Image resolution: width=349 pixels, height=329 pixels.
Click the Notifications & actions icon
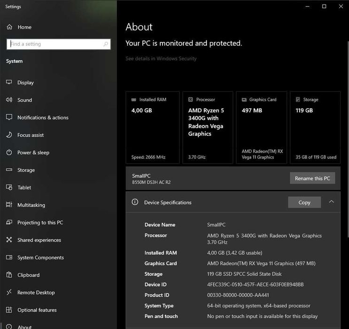pos(9,117)
